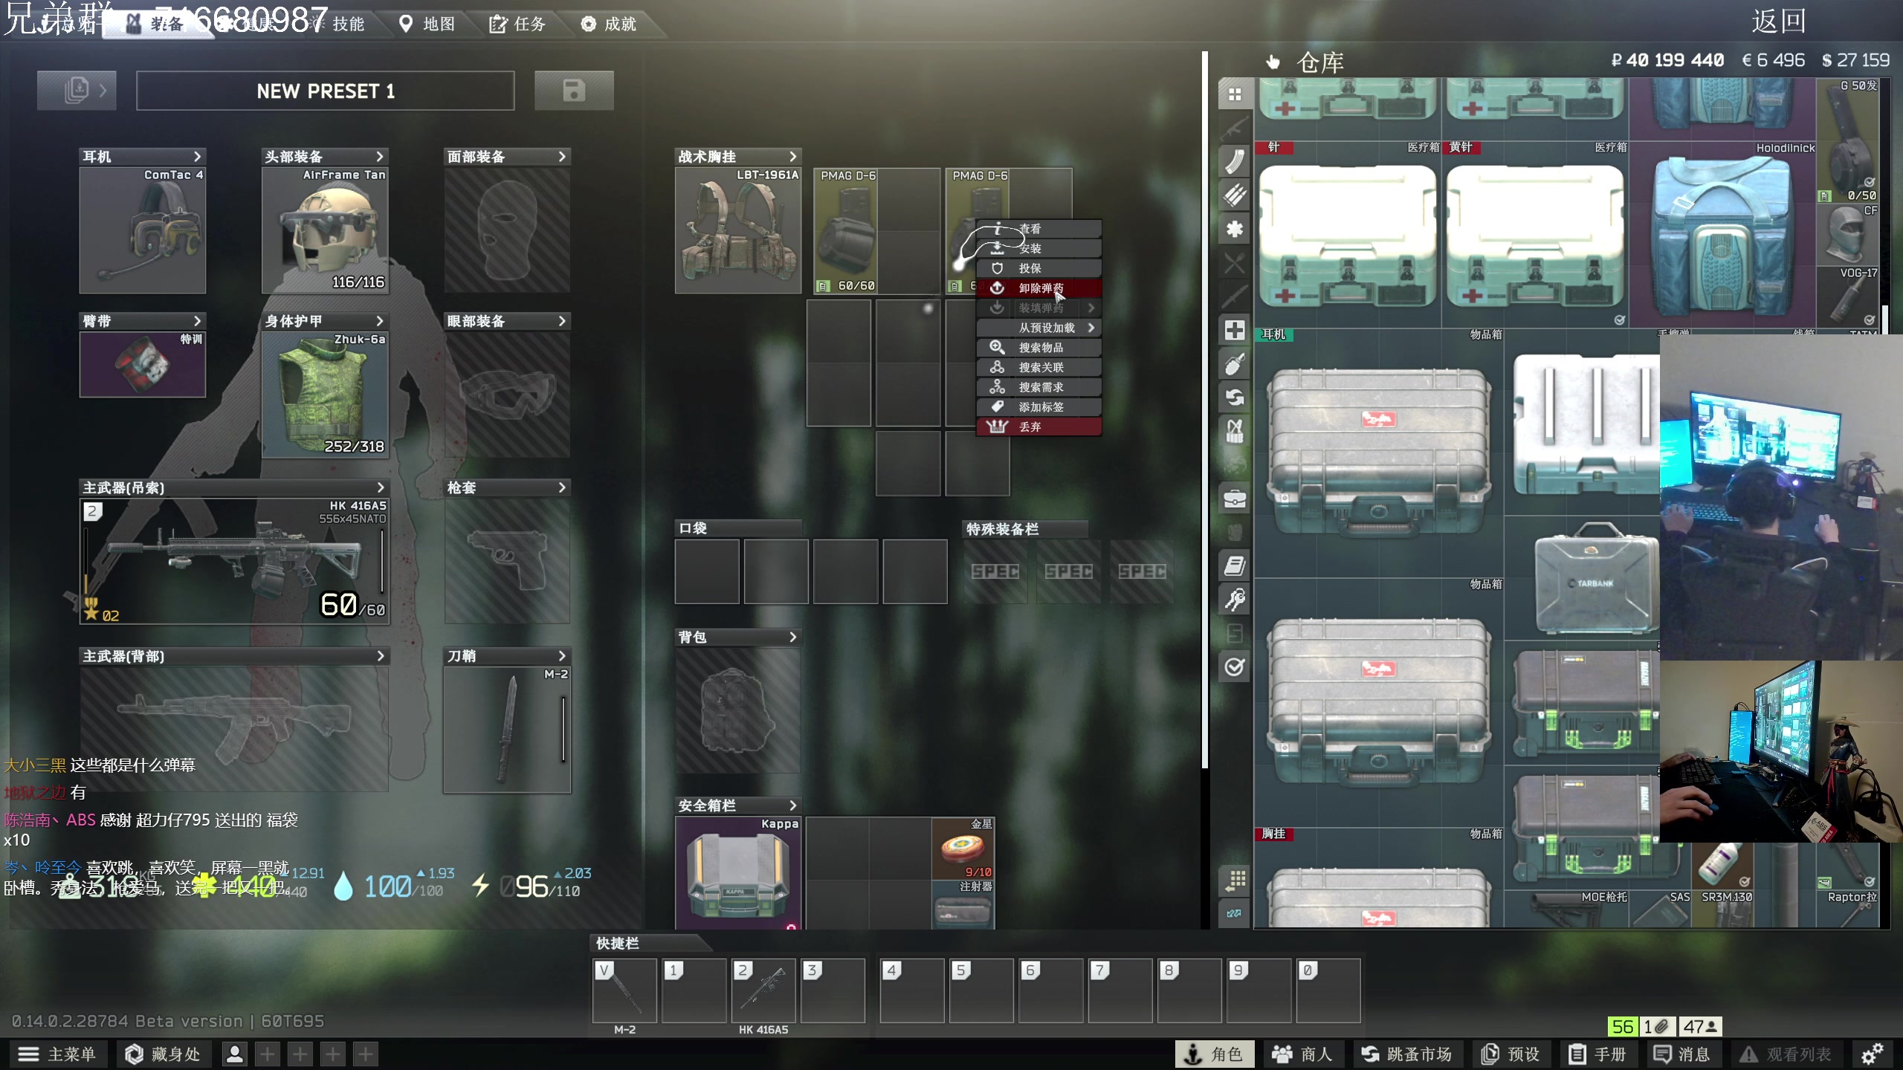Viewport: 1903px width, 1070px height.
Task: Click the ₽ 40 199 440 rouble balance
Action: tap(1667, 60)
